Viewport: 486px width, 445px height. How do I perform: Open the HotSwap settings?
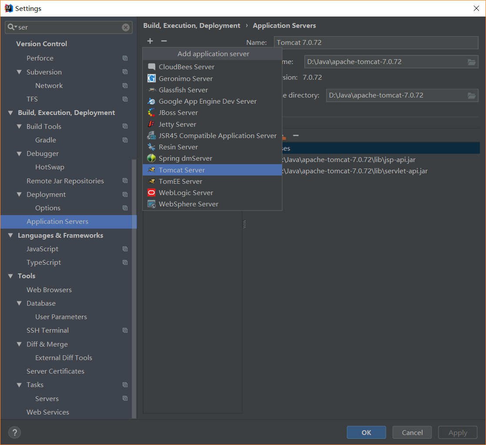point(50,167)
